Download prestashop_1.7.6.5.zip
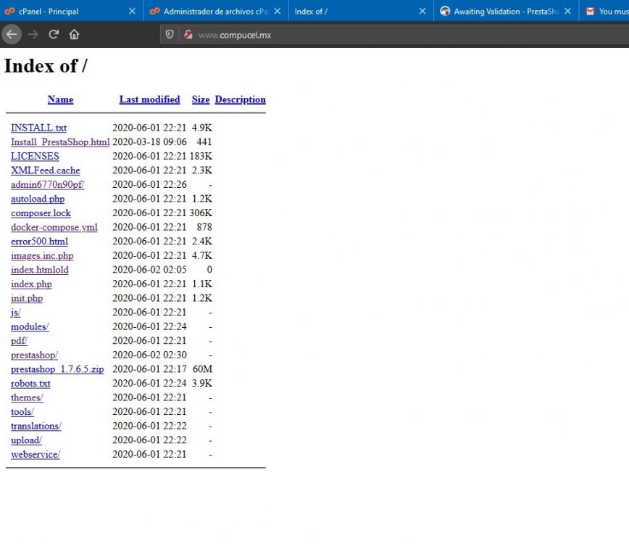This screenshot has width=629, height=544. [57, 369]
